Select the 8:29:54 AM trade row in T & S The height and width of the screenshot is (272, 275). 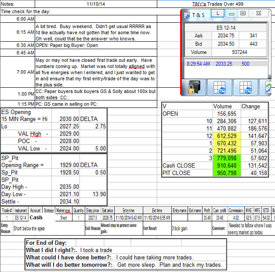pyautogui.click(x=225, y=64)
